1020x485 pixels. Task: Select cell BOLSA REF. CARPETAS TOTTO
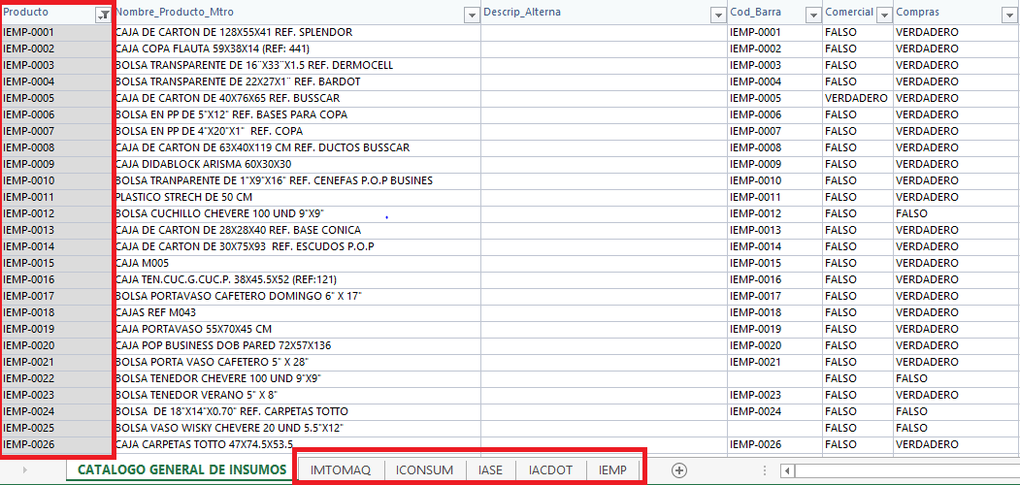coord(297,411)
